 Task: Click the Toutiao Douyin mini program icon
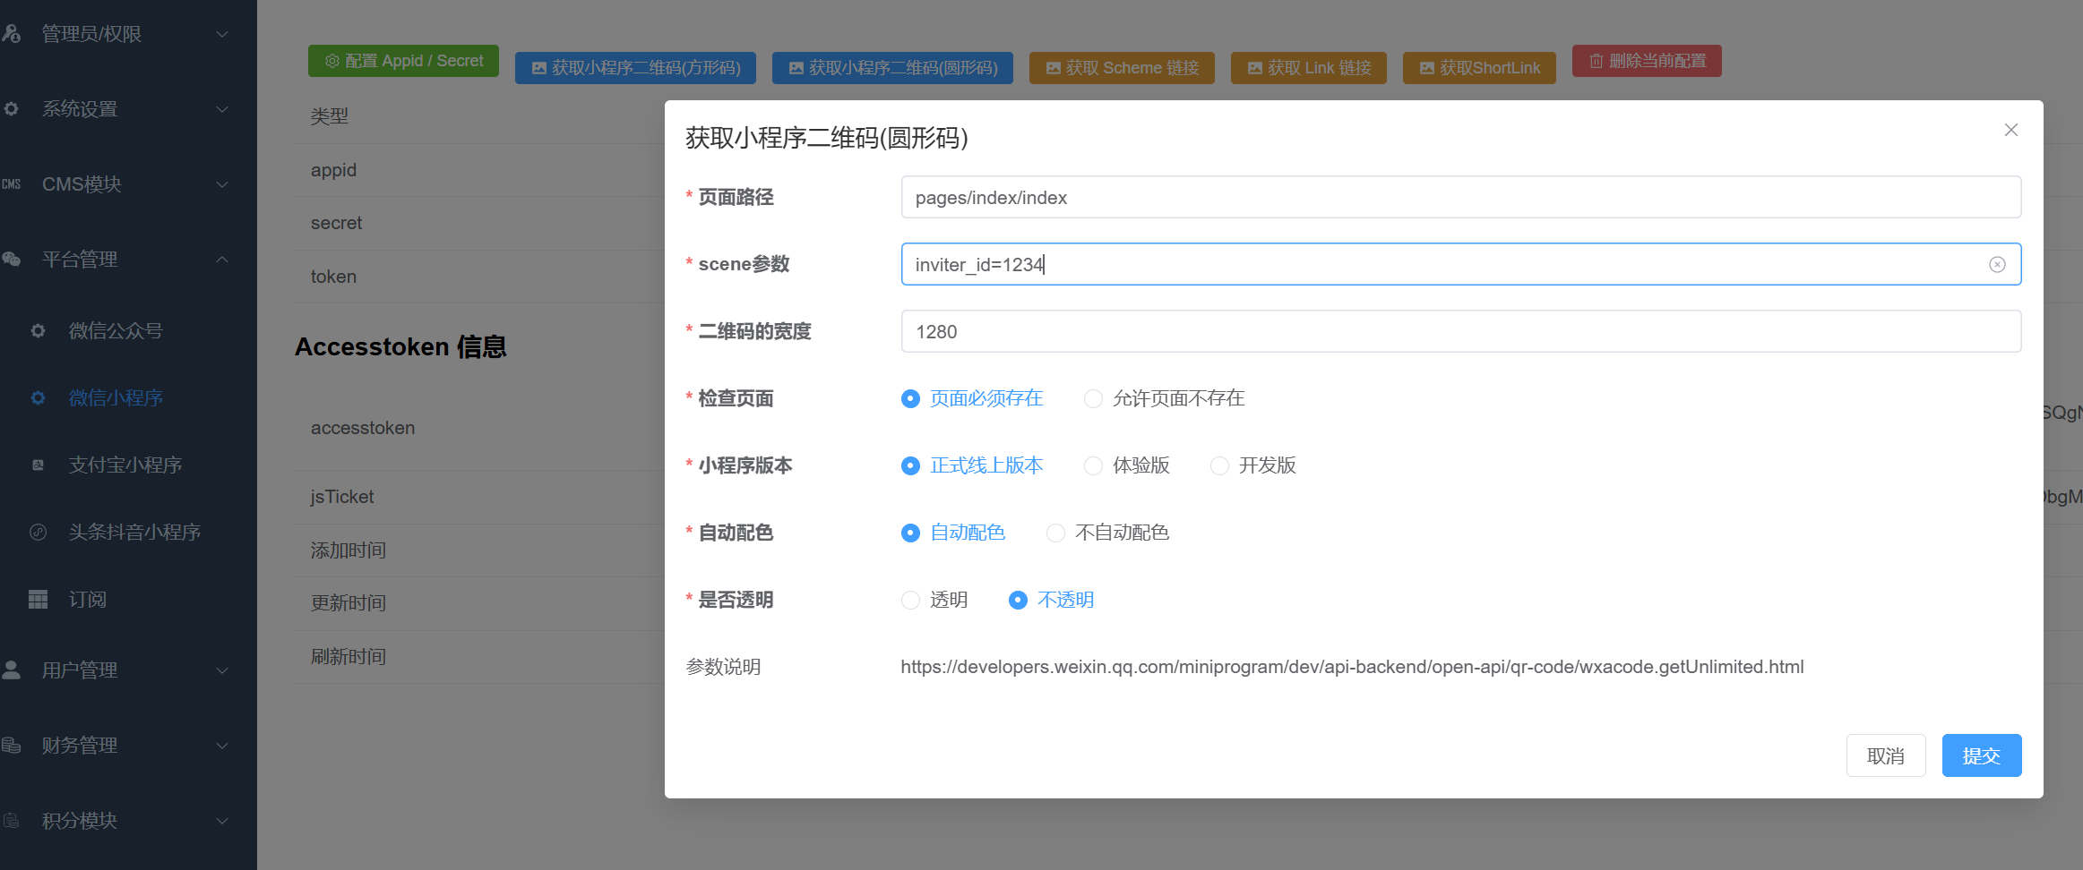click(x=38, y=532)
